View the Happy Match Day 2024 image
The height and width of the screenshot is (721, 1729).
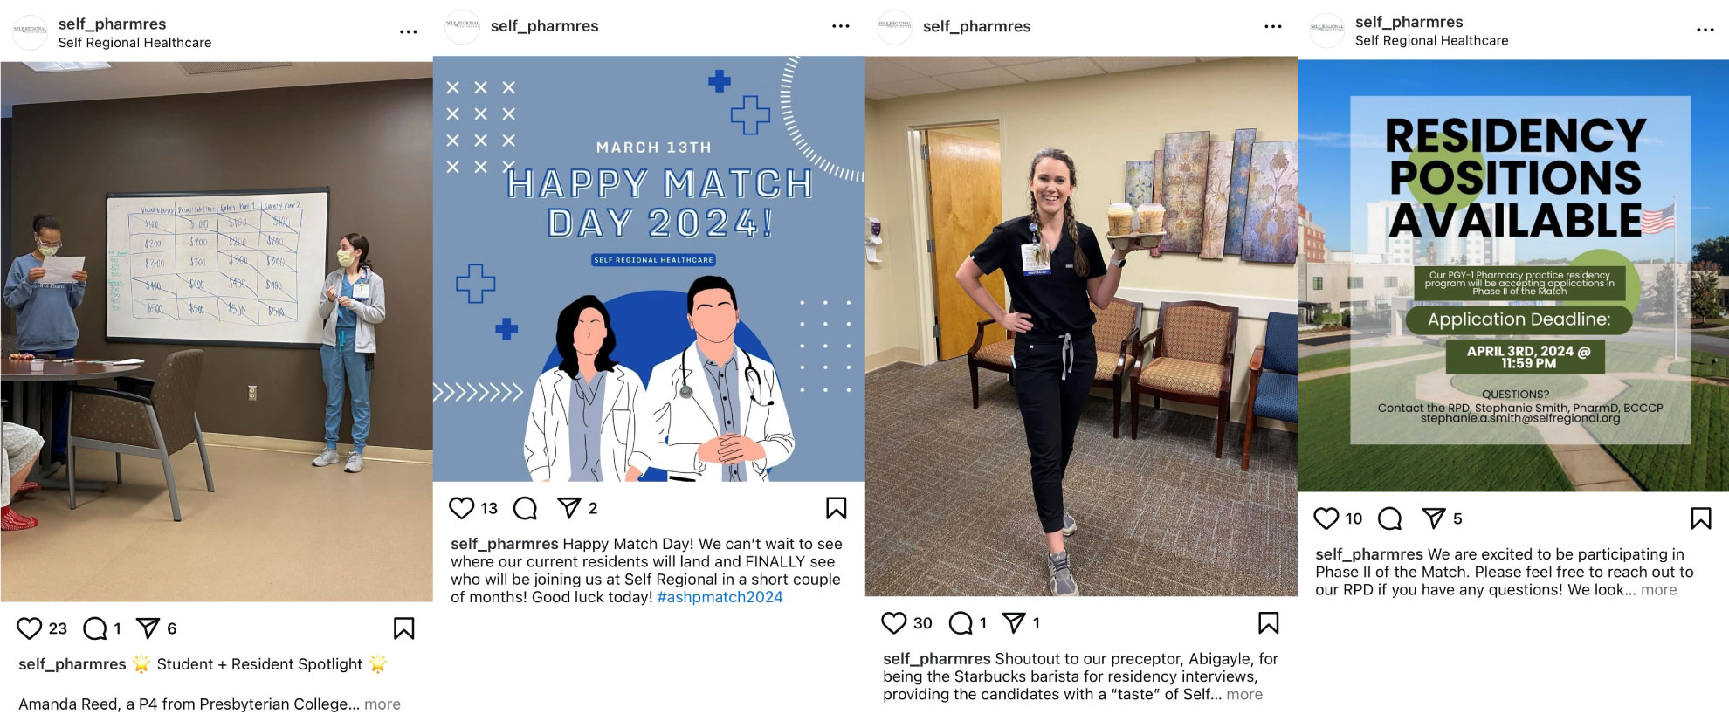[649, 269]
